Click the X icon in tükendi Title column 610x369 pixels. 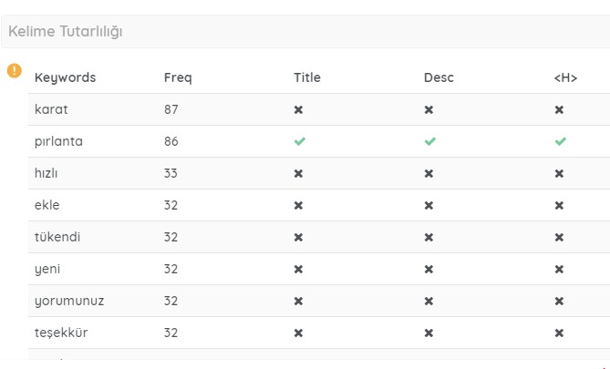point(298,238)
